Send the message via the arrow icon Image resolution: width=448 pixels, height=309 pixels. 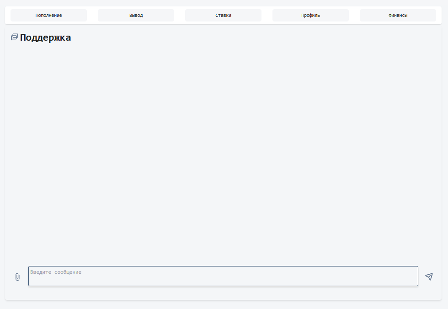coord(429,276)
